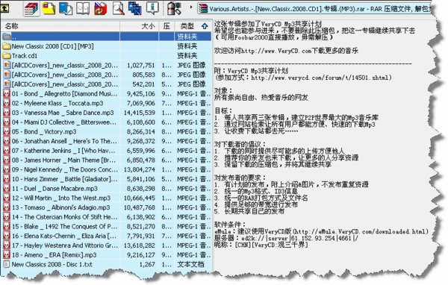The width and height of the screenshot is (448, 285).
Task: Click the up-one-level arrow button
Action: 5,8
